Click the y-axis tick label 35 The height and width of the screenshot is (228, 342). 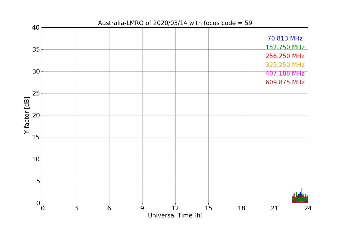[x=36, y=50]
